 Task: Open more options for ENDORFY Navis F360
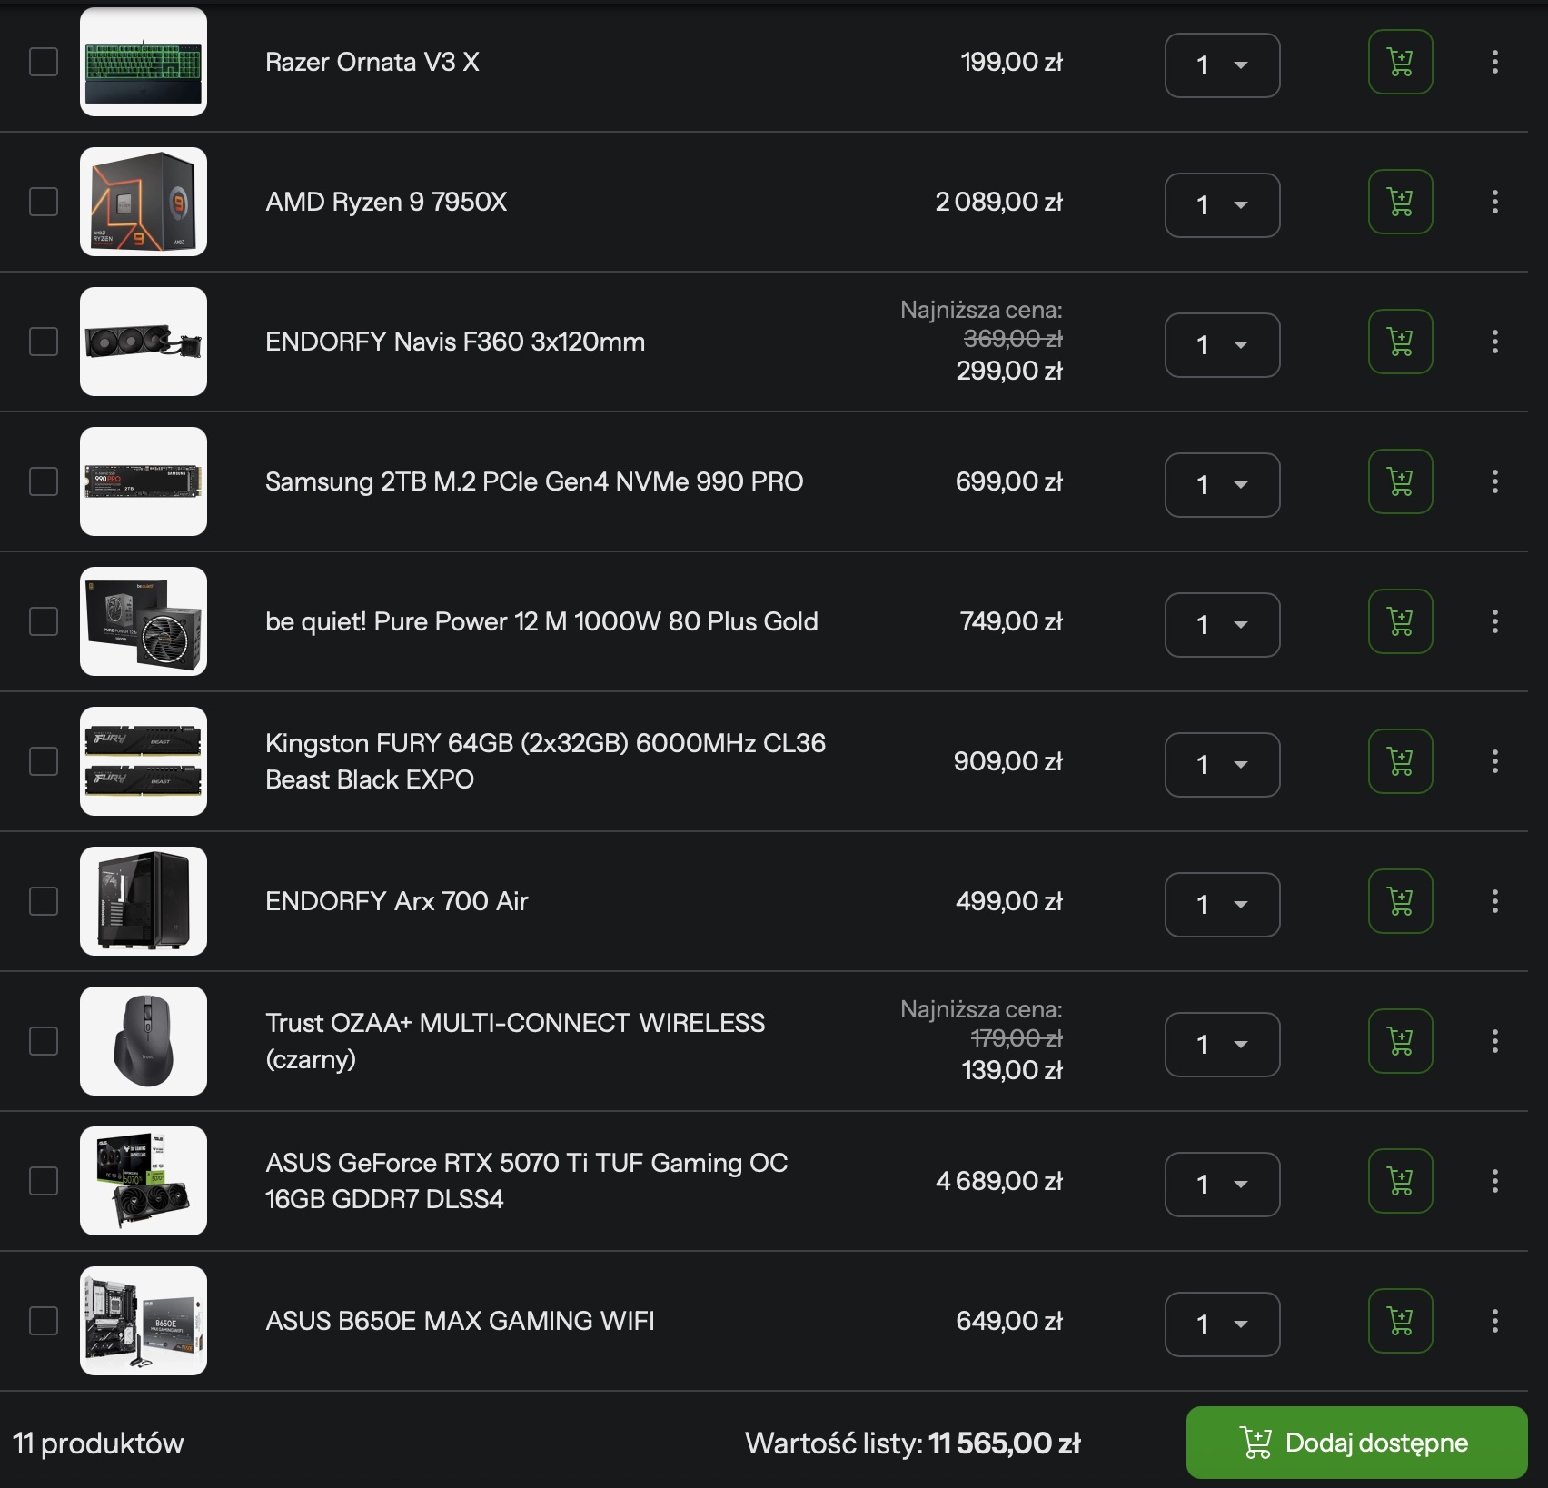pos(1494,342)
